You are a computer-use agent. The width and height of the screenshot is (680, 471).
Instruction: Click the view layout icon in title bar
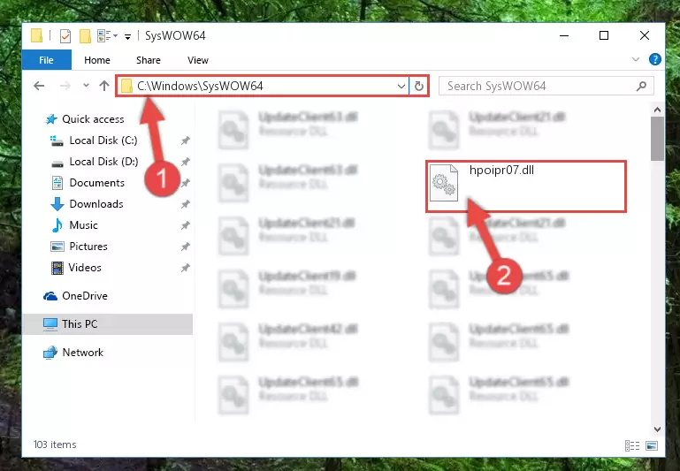point(103,35)
